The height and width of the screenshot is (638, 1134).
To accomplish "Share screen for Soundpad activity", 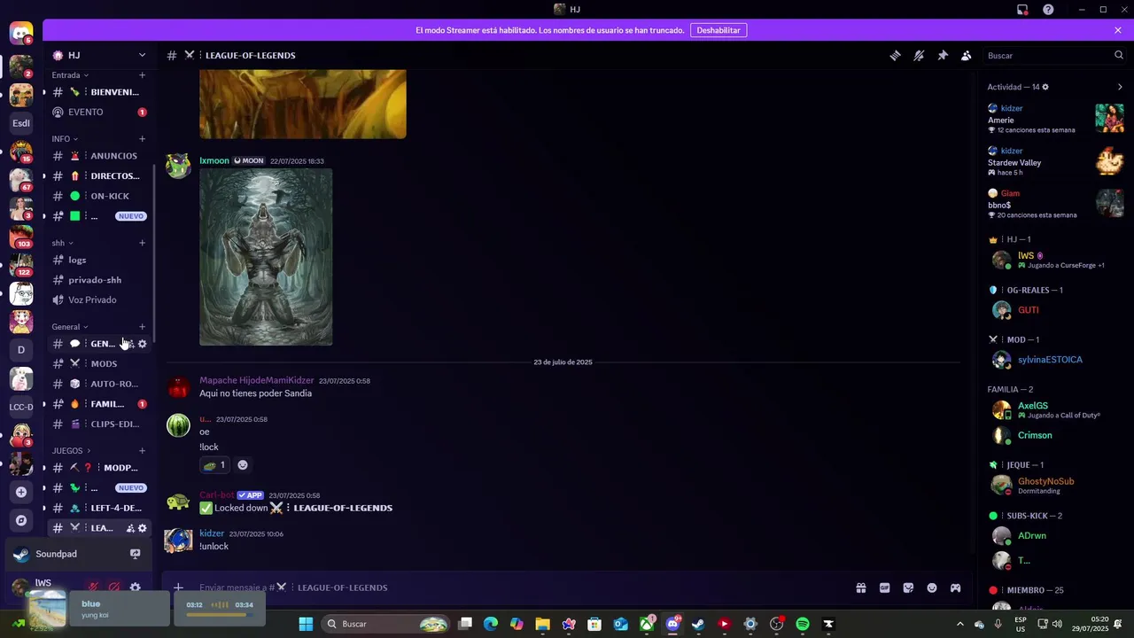I will pyautogui.click(x=135, y=554).
